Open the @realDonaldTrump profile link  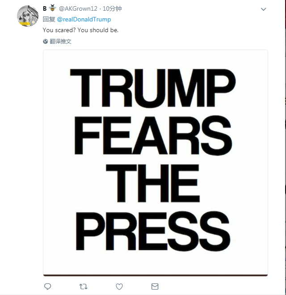point(84,19)
